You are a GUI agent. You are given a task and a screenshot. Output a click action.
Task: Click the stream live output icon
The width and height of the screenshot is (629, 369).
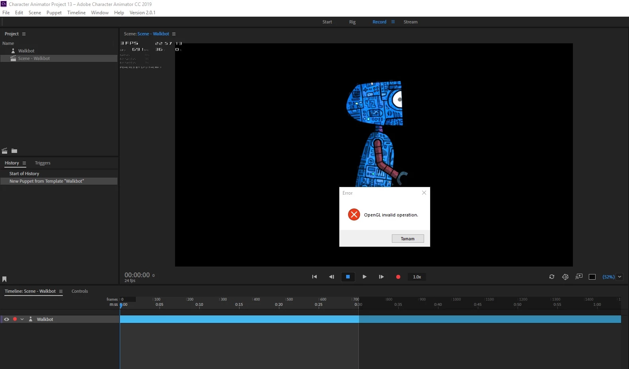(x=579, y=276)
